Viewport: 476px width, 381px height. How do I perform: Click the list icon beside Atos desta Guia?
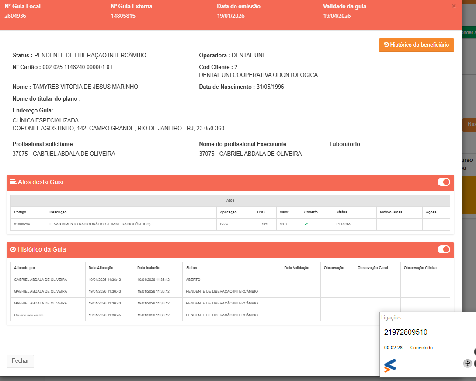pyautogui.click(x=13, y=182)
